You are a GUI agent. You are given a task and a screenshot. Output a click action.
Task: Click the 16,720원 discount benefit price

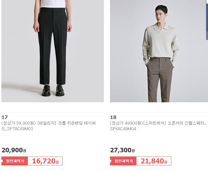click(x=45, y=161)
